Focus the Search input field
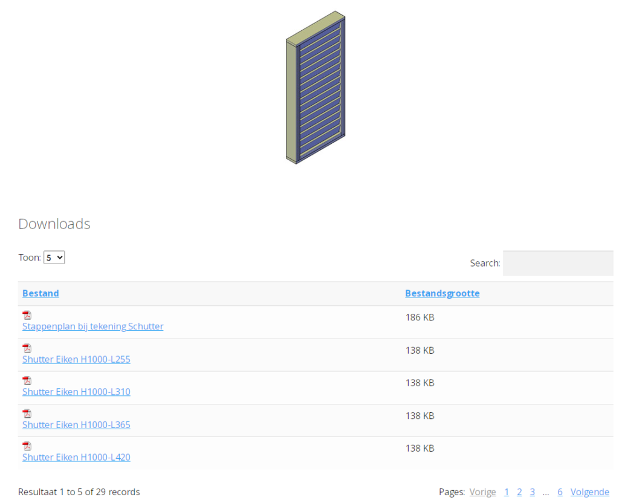Viewport: 619px width, 503px height. point(557,263)
